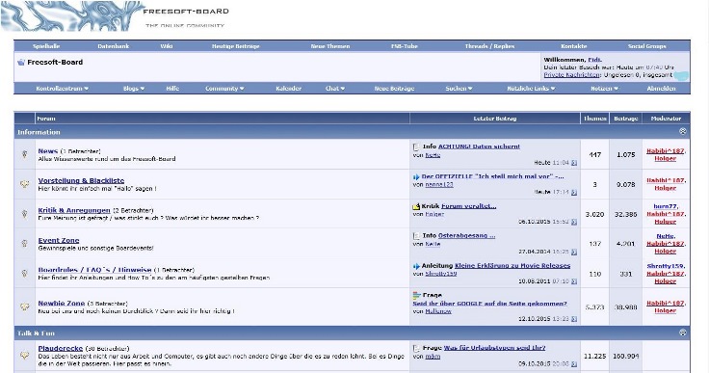Click post icon before Info ACHTUNG thread
This screenshot has width=709, height=373.
416,147
